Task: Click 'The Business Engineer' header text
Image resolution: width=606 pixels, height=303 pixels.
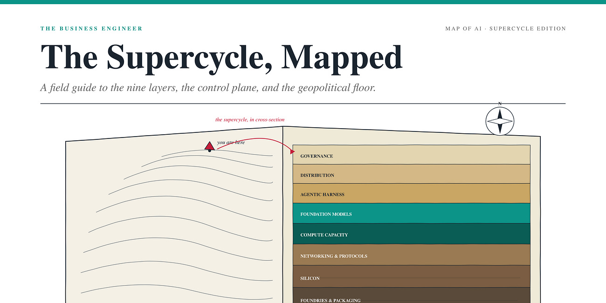Action: click(x=91, y=28)
